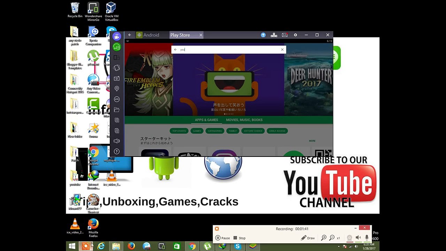The width and height of the screenshot is (446, 251).
Task: Click the blue upgrade arrow in BlueStacks
Action: (263, 35)
